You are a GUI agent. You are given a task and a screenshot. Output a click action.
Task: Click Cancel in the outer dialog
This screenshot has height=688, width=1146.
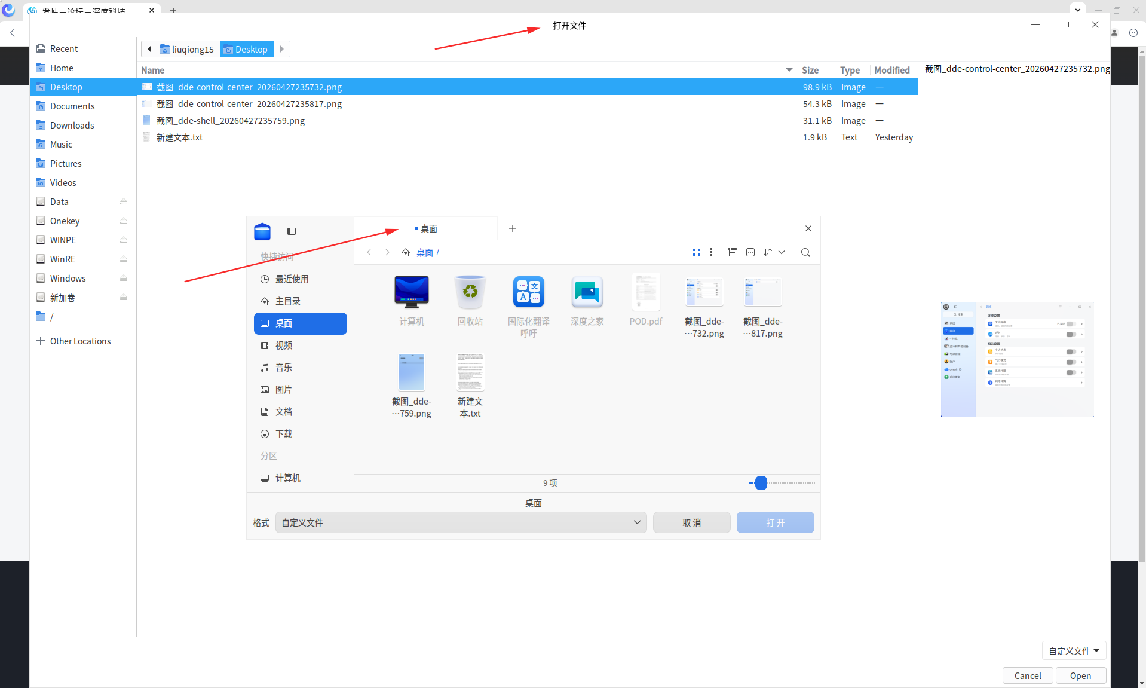[1027, 675]
